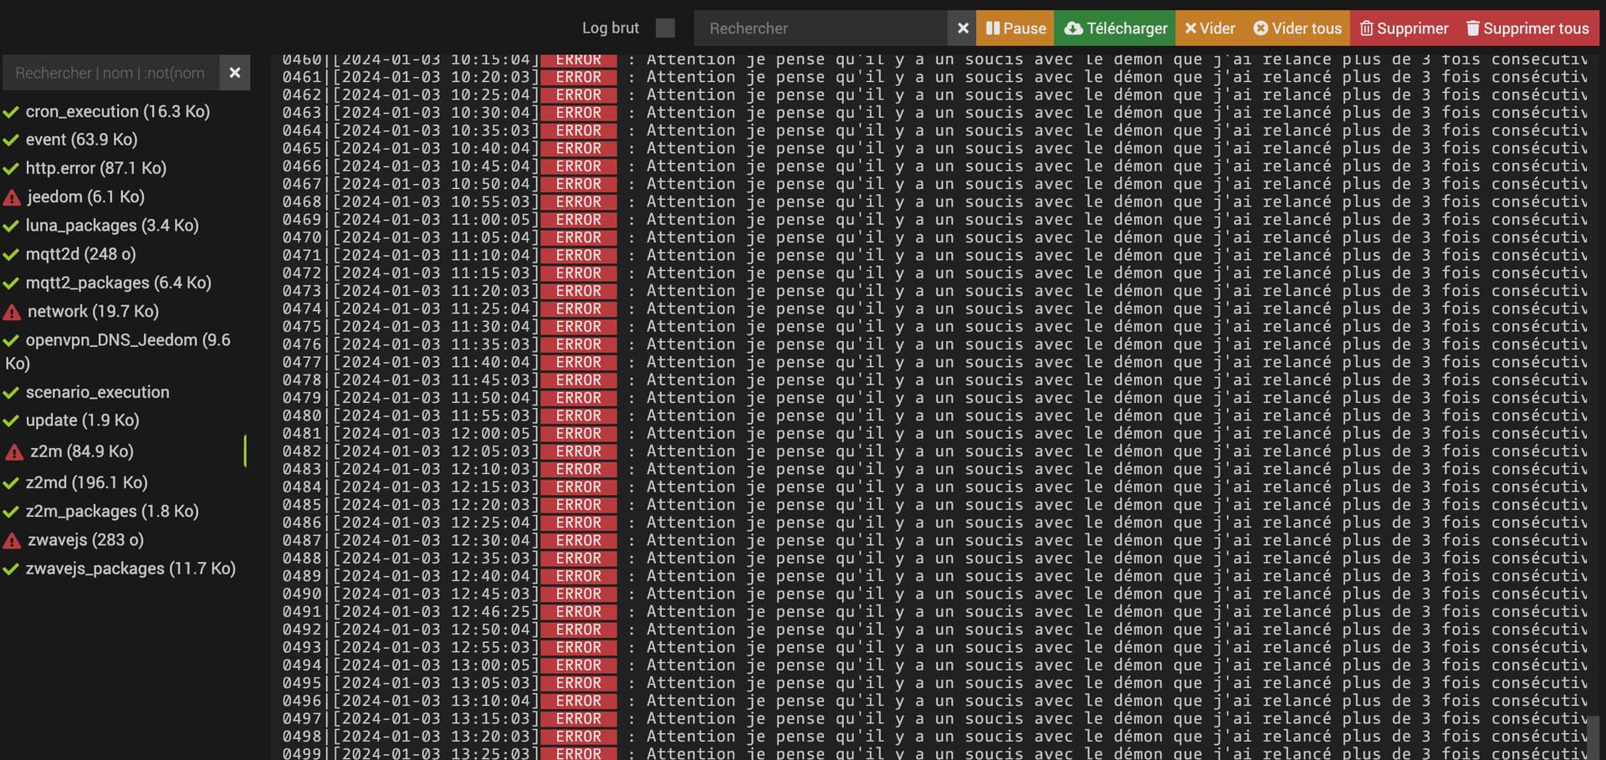Image resolution: width=1606 pixels, height=760 pixels.
Task: Click the warning triangle beside jeedom
Action: [x=12, y=198]
